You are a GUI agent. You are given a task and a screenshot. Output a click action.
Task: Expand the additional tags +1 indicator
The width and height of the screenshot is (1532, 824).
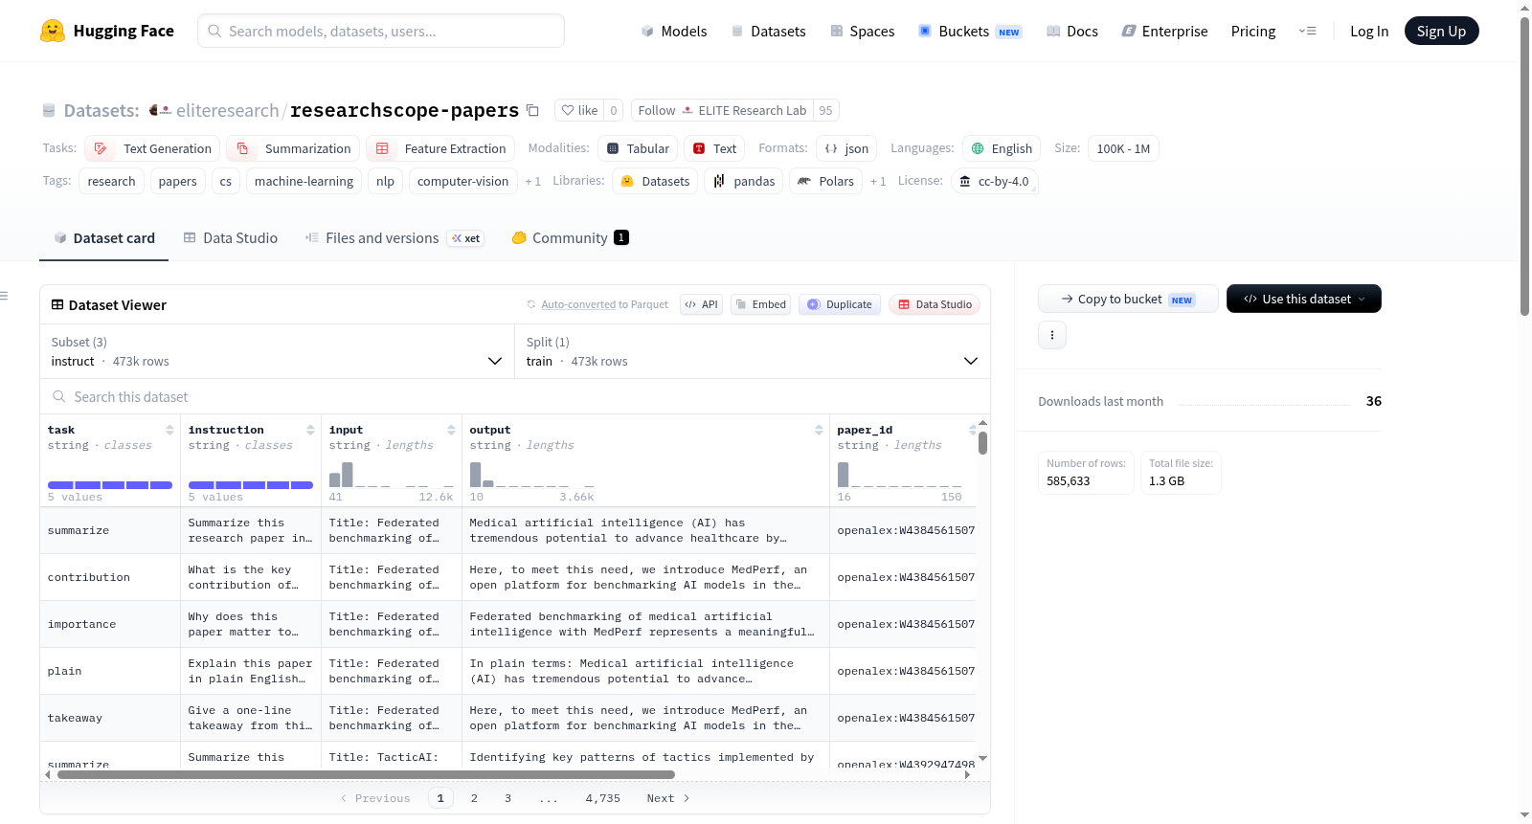coord(532,181)
